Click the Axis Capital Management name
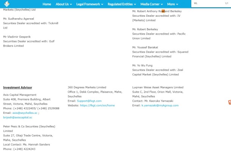The height and width of the screenshot is (151, 231). (20, 95)
